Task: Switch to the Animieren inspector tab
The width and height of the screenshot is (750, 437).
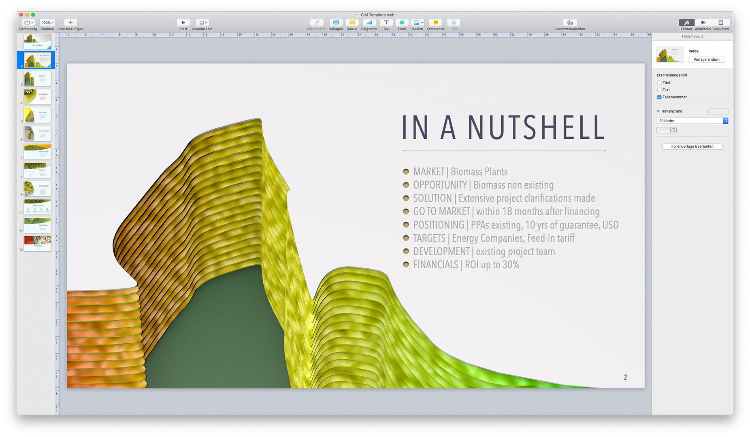Action: click(703, 23)
